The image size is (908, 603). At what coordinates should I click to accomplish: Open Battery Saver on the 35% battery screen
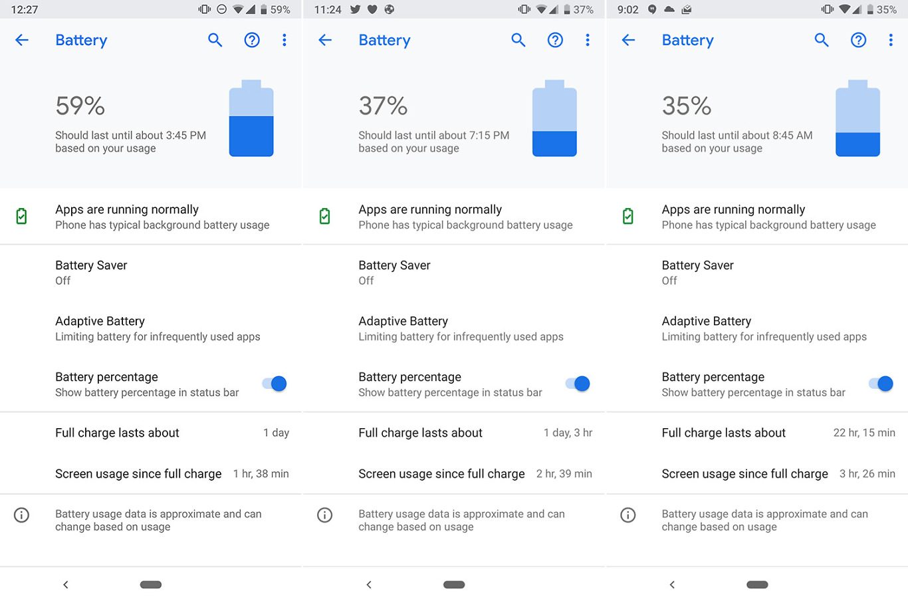697,273
